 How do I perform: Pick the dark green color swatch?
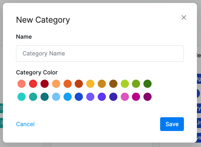147,84
